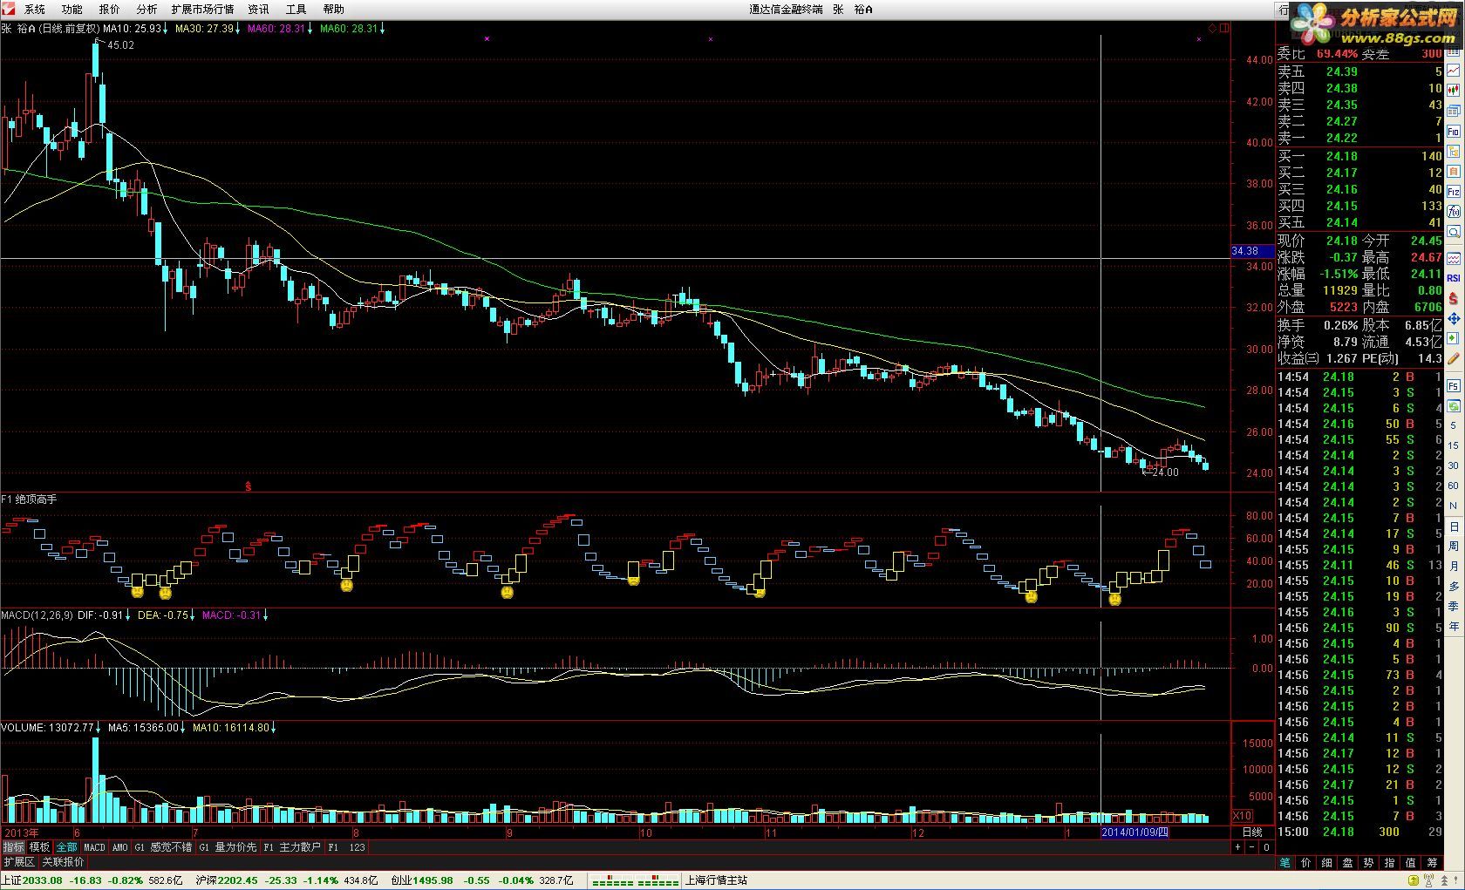The image size is (1465, 890).
Task: Switch to 笔 tick detail tab
Action: click(1284, 863)
